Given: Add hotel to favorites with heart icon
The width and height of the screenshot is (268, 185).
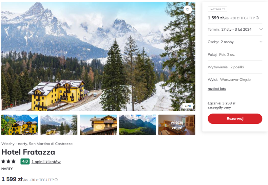Looking at the screenshot, I should coord(188,10).
